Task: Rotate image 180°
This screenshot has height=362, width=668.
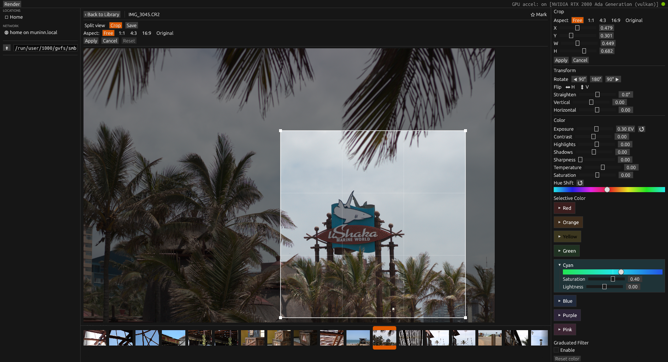Action: click(596, 79)
